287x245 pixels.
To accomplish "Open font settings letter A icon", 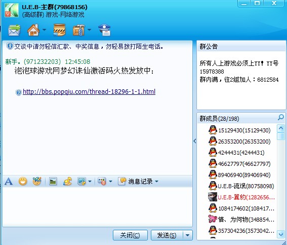I will [9, 181].
